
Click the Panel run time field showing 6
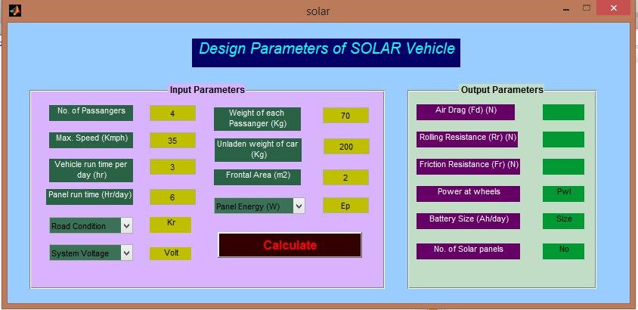point(172,197)
